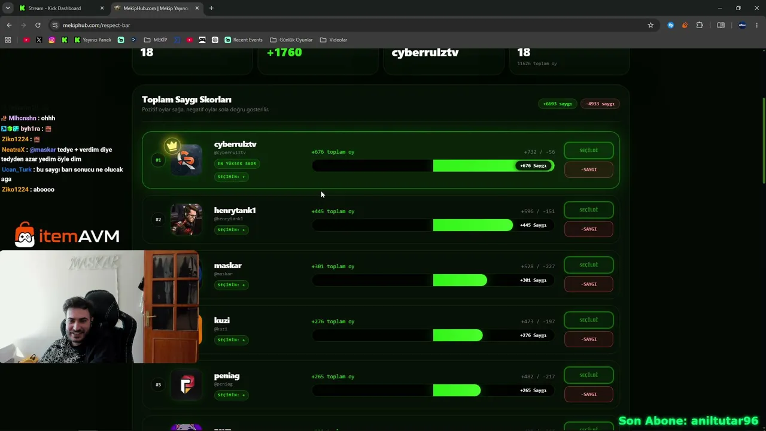Select the MekipHub.com browser tab

157,8
